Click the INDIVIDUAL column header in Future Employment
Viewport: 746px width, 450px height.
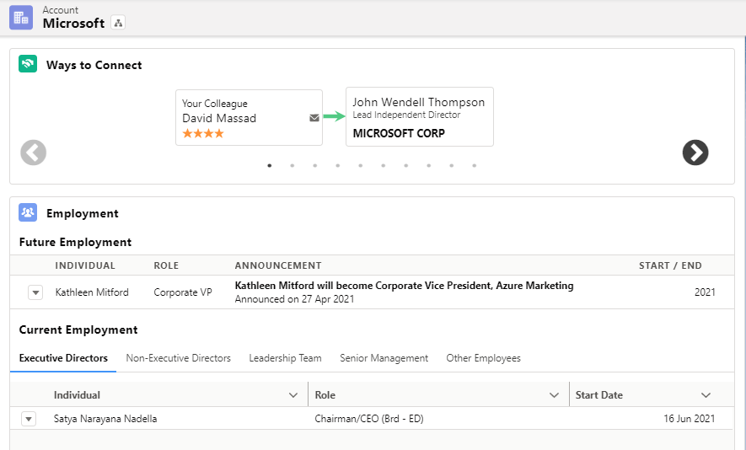click(x=85, y=265)
